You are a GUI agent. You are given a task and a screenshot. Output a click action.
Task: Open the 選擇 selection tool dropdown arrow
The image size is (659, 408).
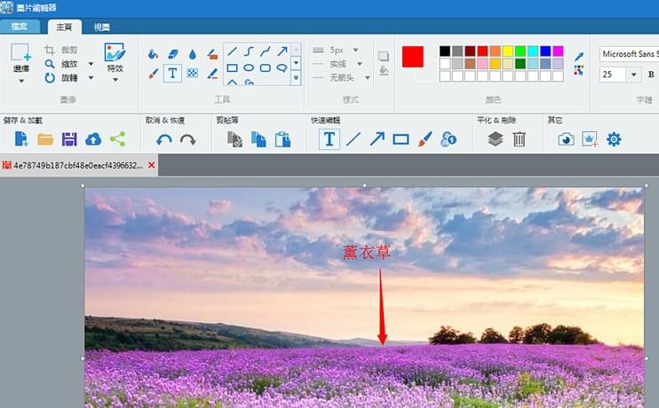coord(21,81)
